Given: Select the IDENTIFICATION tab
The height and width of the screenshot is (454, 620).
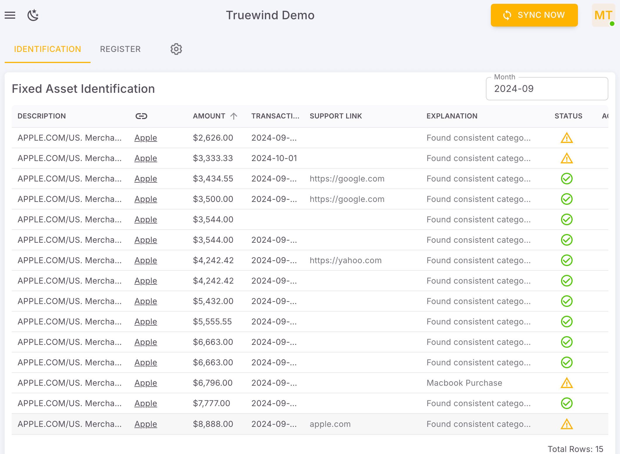Looking at the screenshot, I should pos(48,49).
